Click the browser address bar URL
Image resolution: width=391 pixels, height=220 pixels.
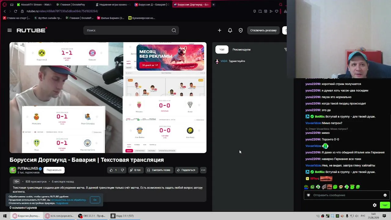(x=62, y=11)
